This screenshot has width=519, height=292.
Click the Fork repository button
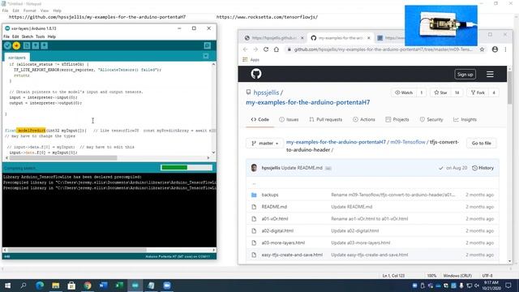tap(478, 92)
